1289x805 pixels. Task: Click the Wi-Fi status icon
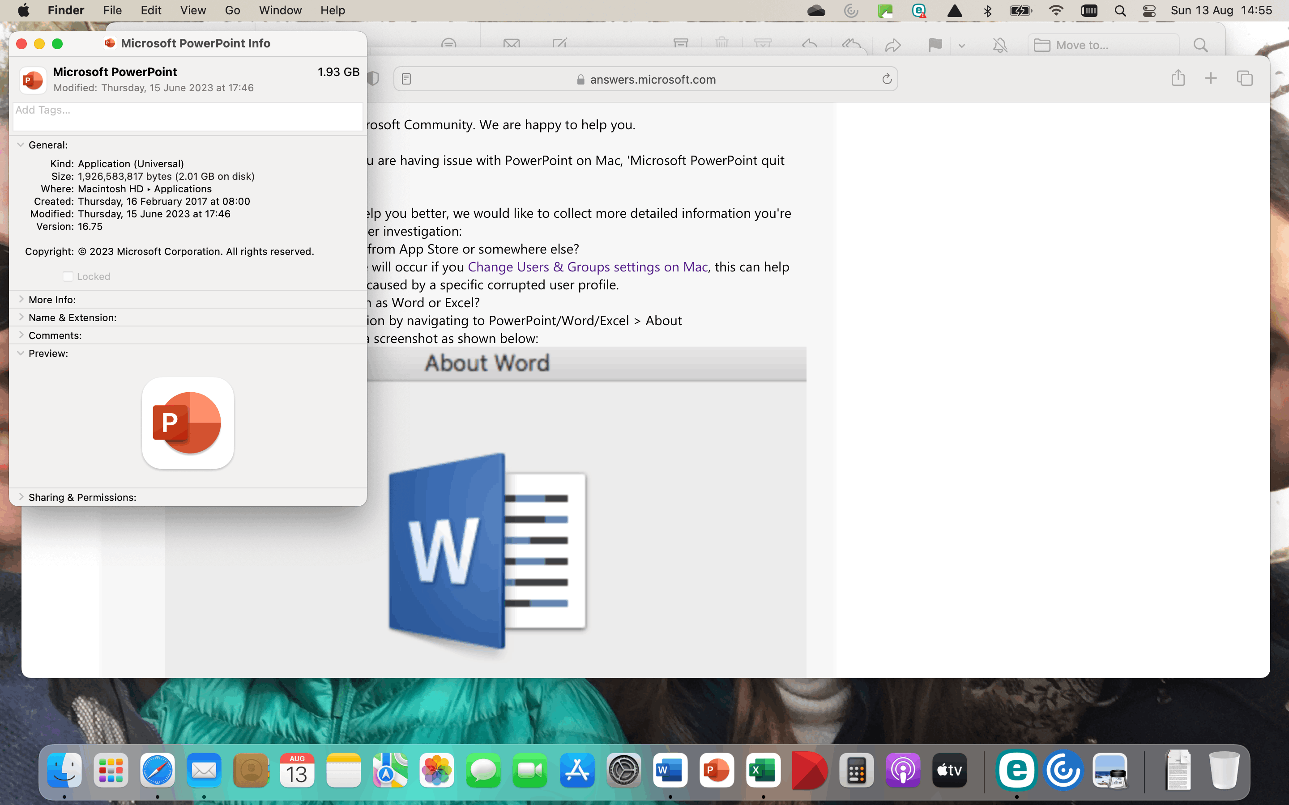coord(1055,11)
